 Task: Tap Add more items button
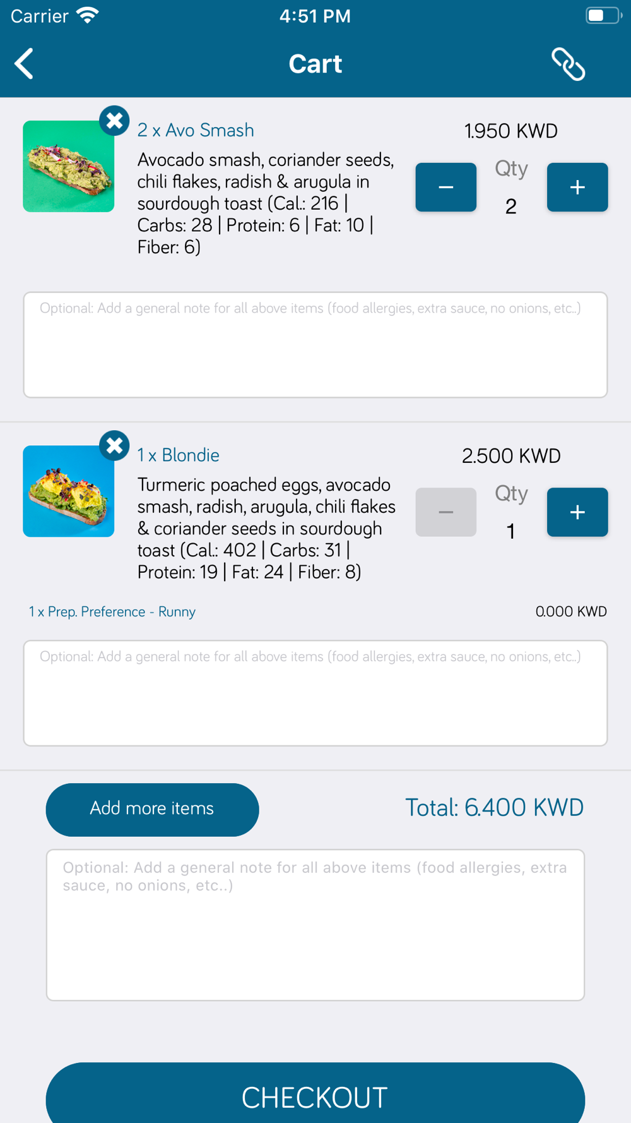click(152, 810)
